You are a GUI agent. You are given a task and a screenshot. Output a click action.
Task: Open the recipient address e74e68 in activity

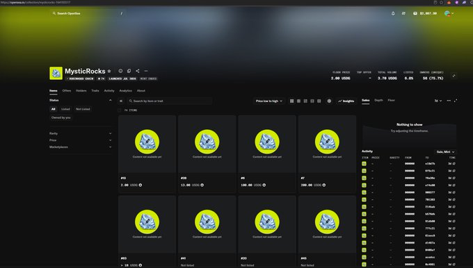[430, 185]
